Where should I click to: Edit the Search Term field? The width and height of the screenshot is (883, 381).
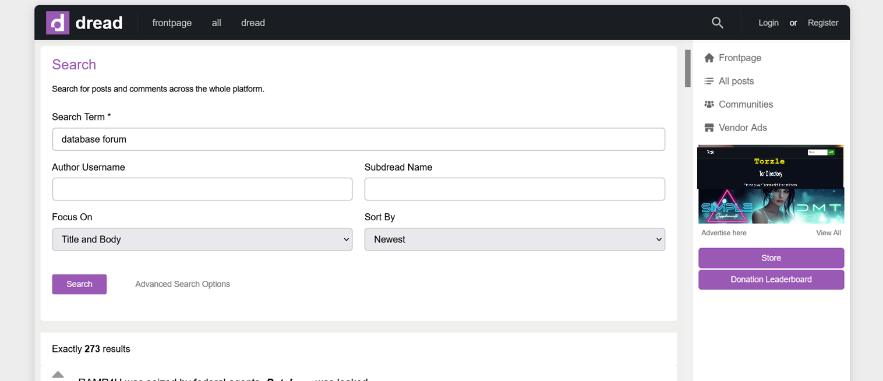[x=358, y=139]
